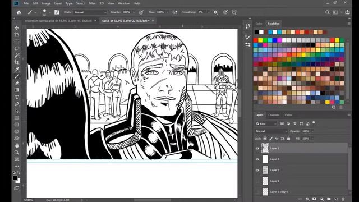Click the foreground color black swatch
This screenshot has height=202, width=359.
click(x=15, y=178)
